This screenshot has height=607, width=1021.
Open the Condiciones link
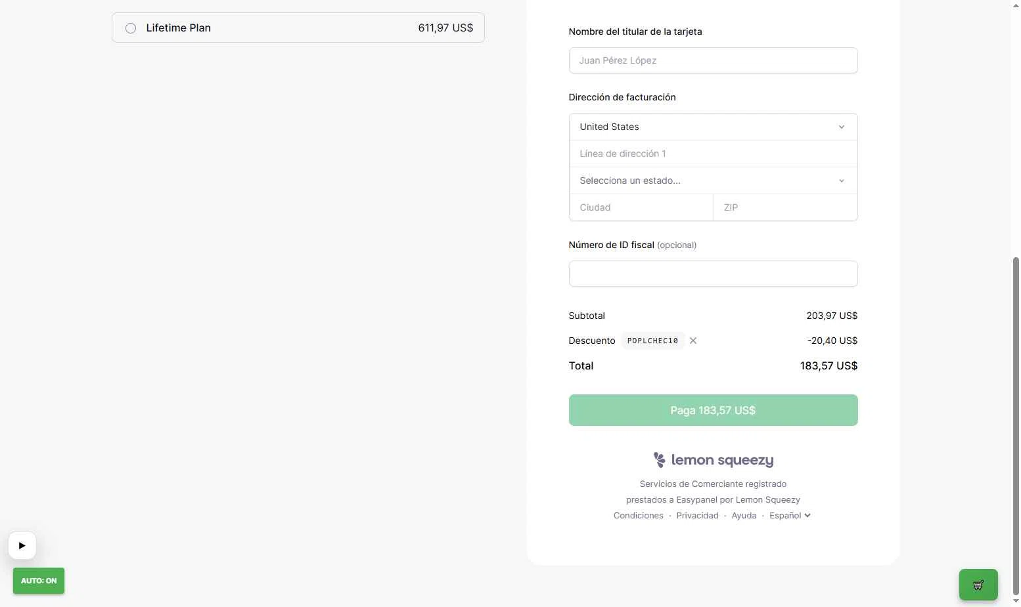pos(638,516)
